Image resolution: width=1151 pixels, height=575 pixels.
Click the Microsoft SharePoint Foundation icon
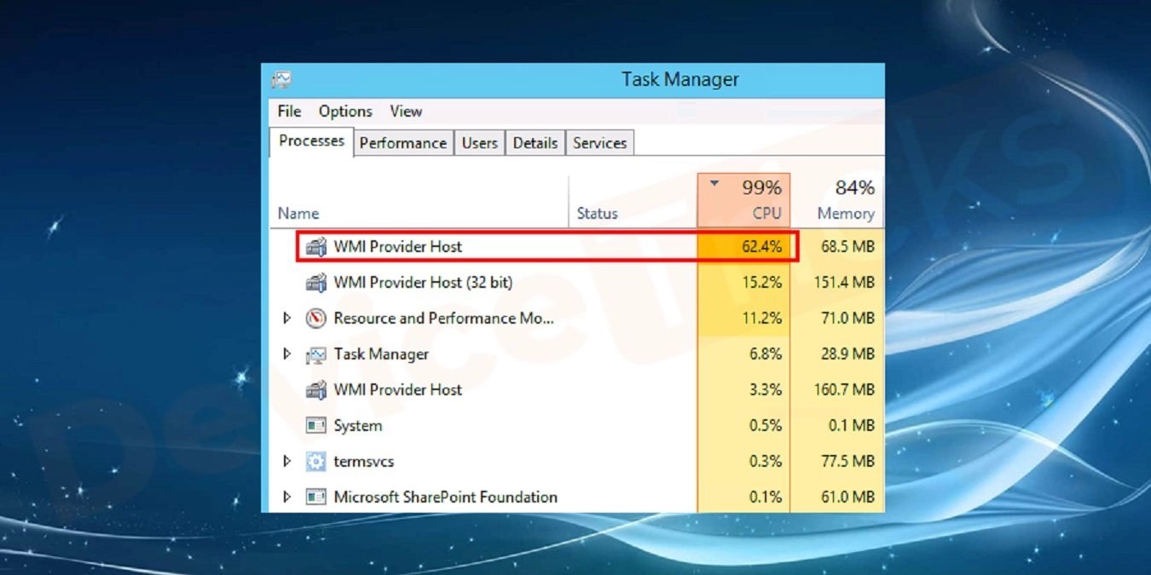coord(314,497)
